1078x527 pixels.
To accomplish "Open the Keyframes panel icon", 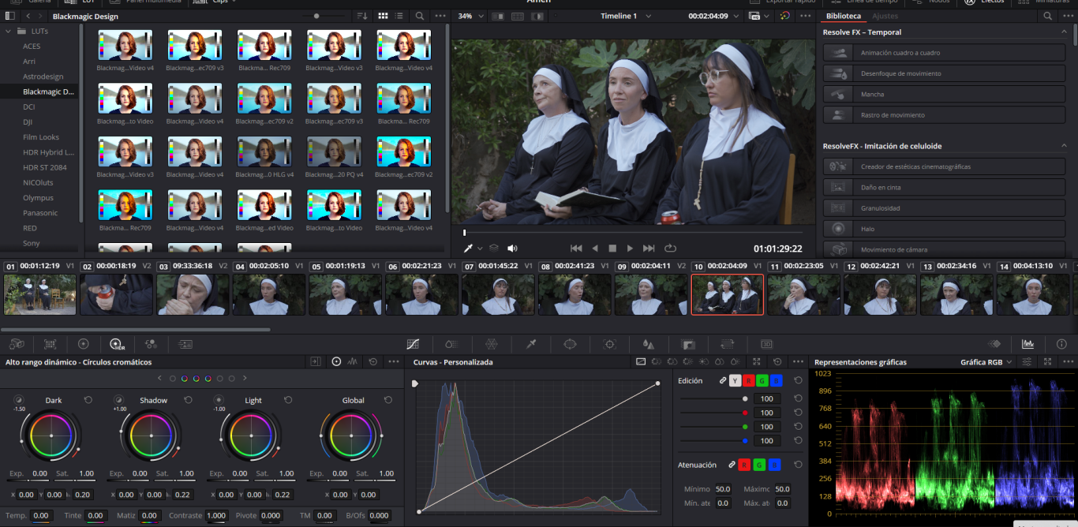I will tap(994, 344).
